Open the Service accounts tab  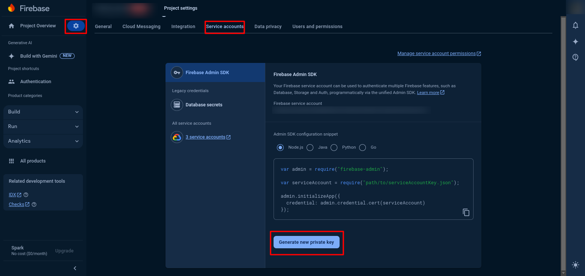coord(225,27)
